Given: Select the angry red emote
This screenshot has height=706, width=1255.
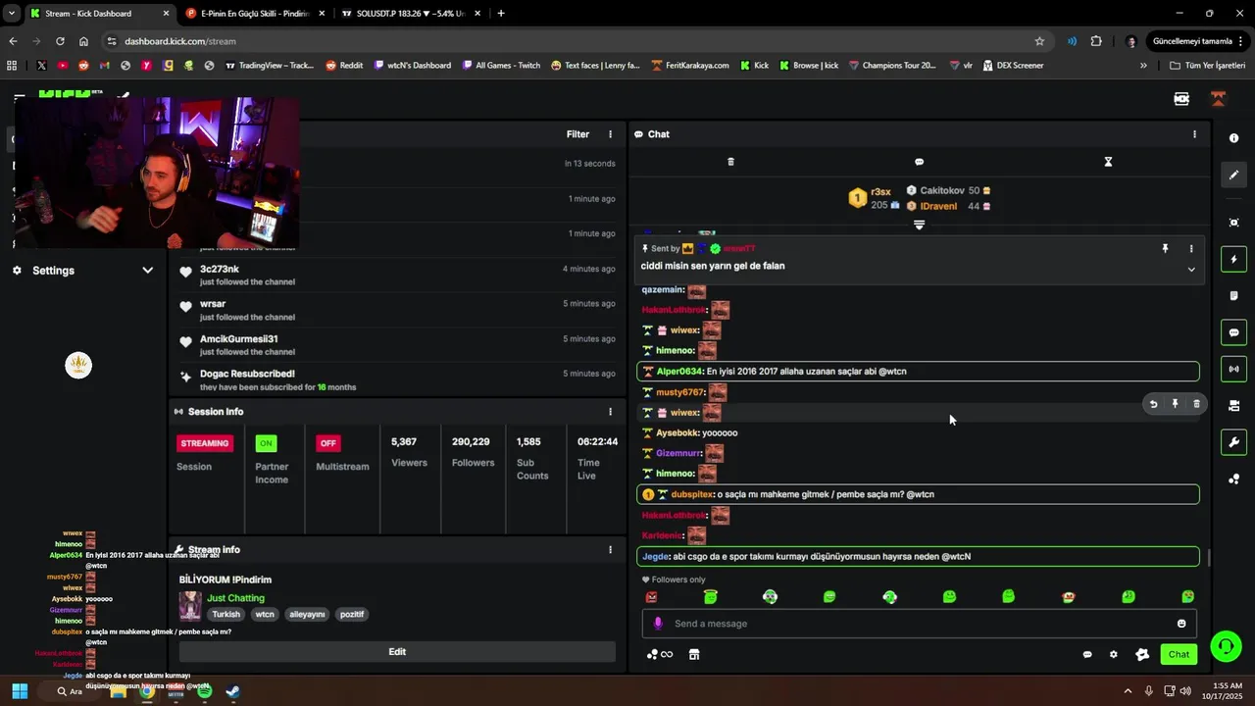Looking at the screenshot, I should pyautogui.click(x=651, y=596).
